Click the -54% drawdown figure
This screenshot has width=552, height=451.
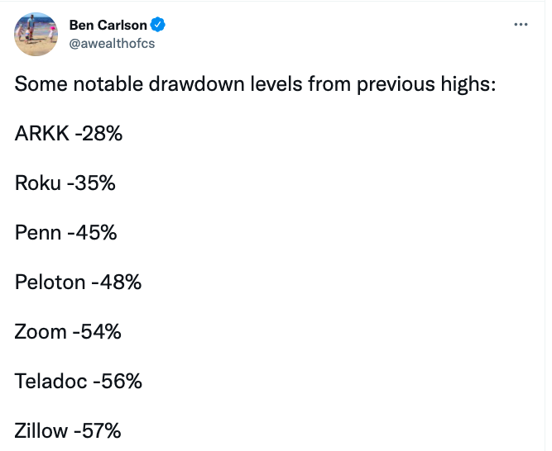[97, 332]
